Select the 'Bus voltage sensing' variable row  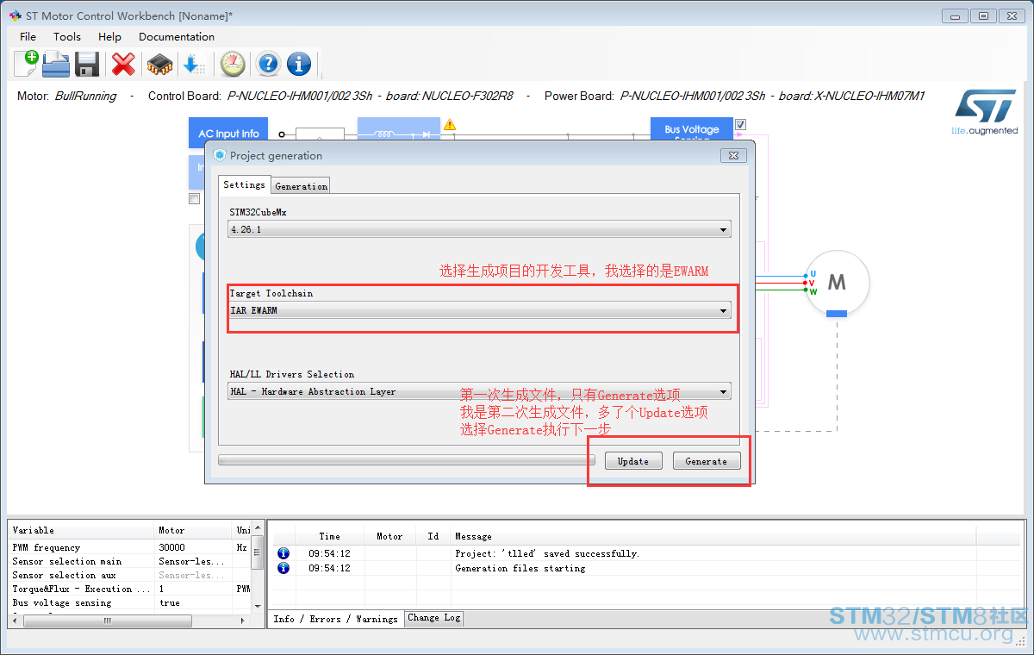point(129,602)
